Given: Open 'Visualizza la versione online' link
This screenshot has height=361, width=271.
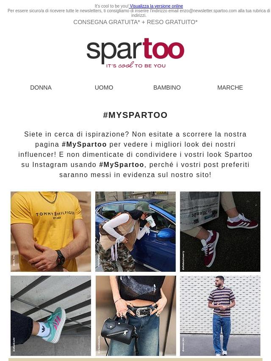Looking at the screenshot, I should pyautogui.click(x=156, y=6).
